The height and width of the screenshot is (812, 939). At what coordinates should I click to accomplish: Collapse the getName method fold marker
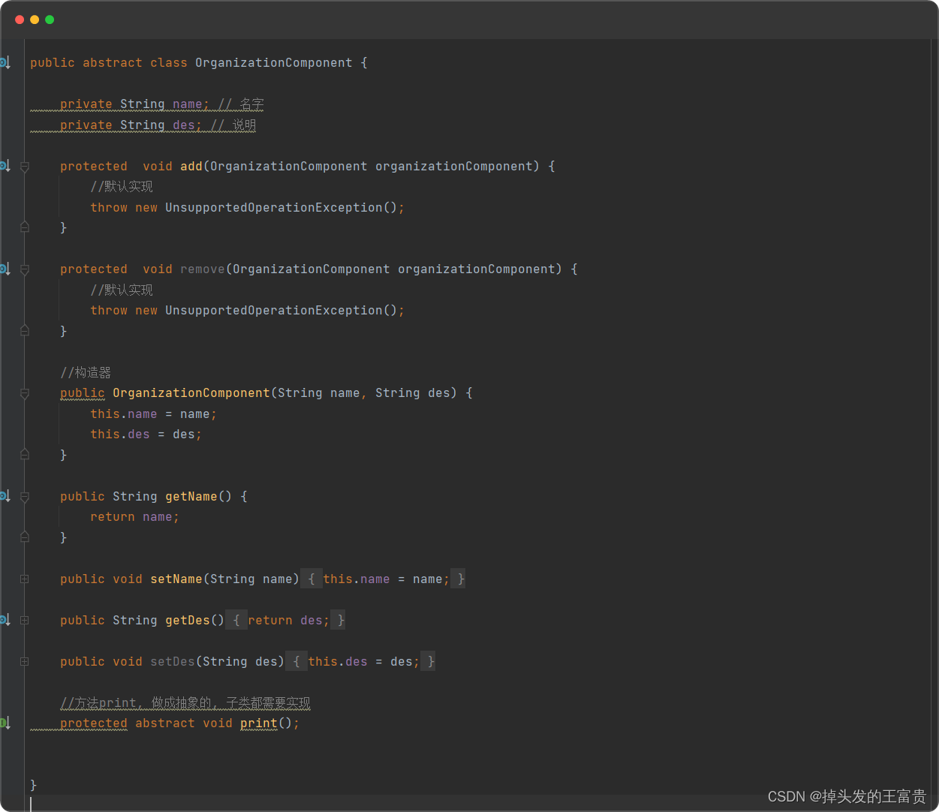point(25,497)
